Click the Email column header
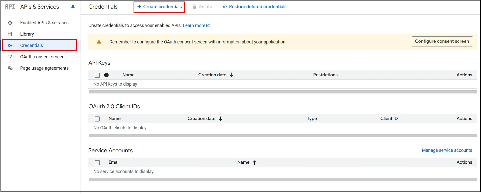The height and width of the screenshot is (194, 481). 114,162
